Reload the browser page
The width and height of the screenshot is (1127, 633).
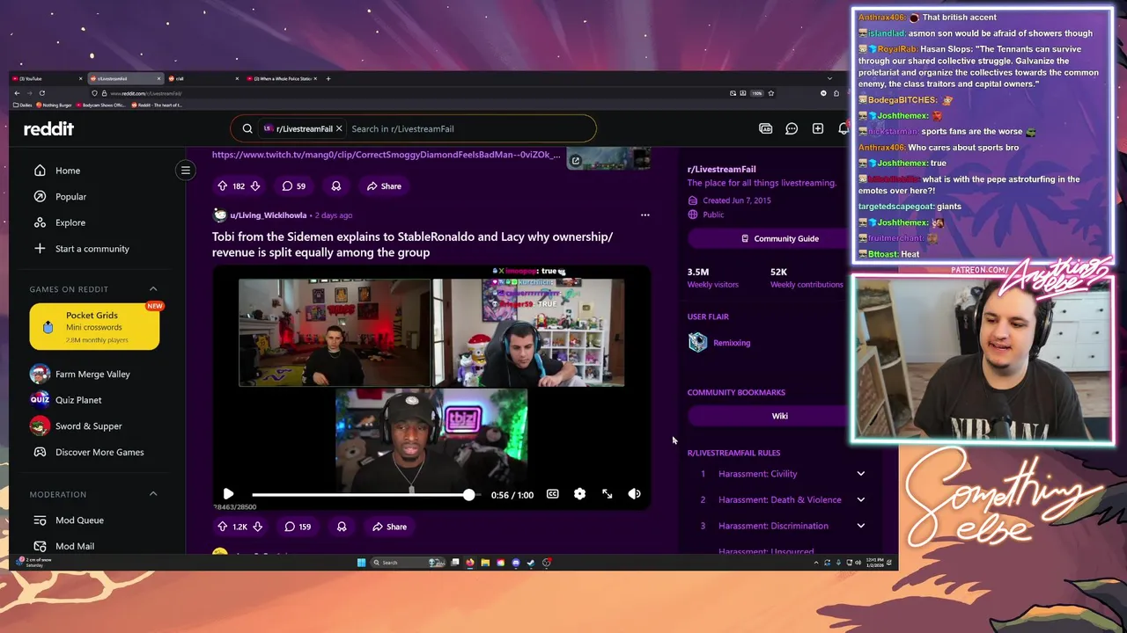coord(41,93)
